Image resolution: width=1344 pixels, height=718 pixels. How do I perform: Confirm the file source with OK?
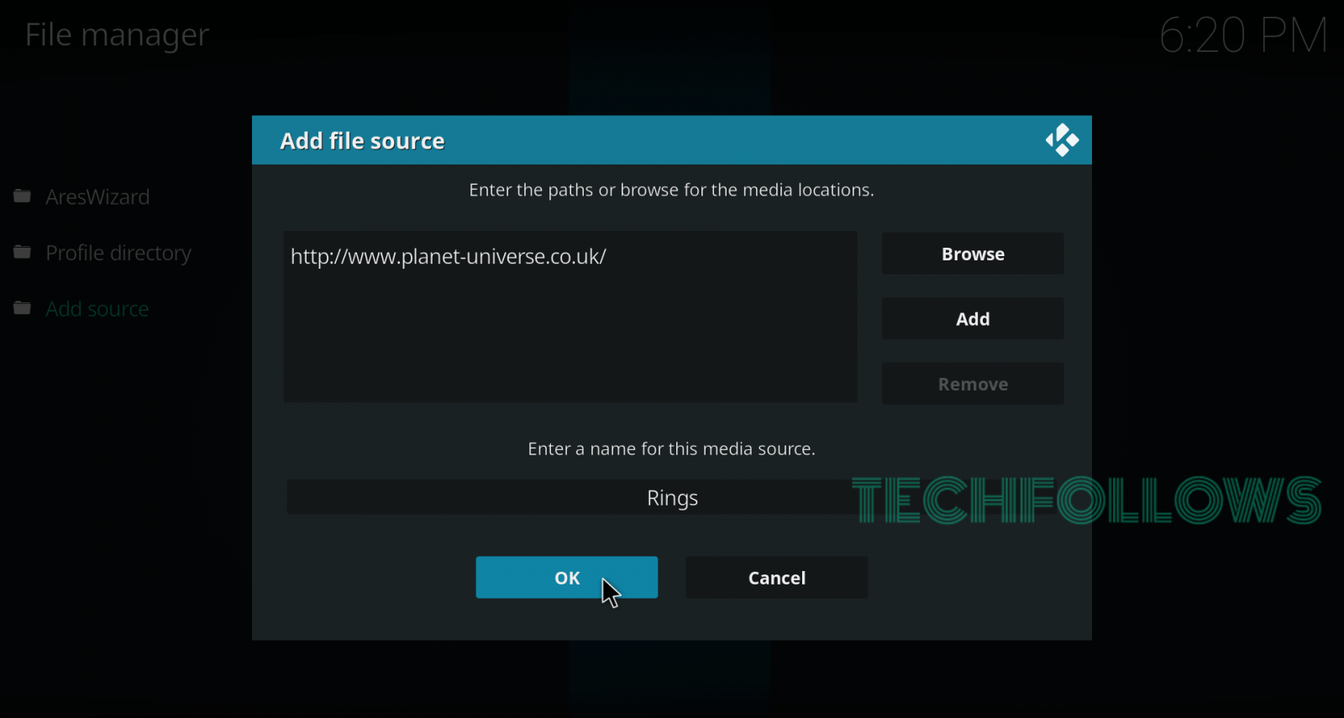pos(567,578)
